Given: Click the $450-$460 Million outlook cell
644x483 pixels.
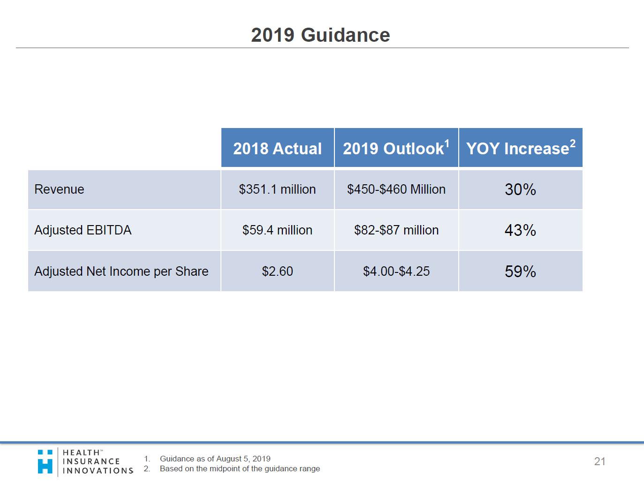Looking at the screenshot, I should 396,189.
